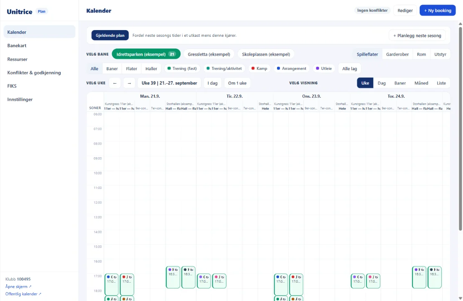Viewport: 463px width, 301px height.
Task: Go to next week arrow
Action: (x=129, y=83)
